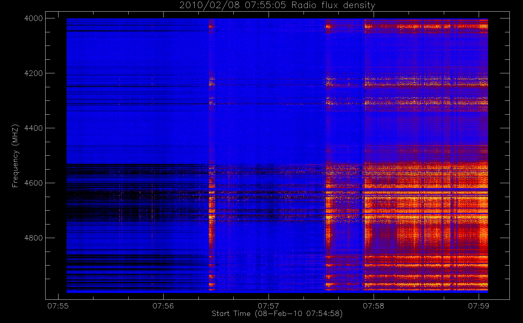Select the 4400 frequency tick label
523x323 pixels.
point(34,128)
